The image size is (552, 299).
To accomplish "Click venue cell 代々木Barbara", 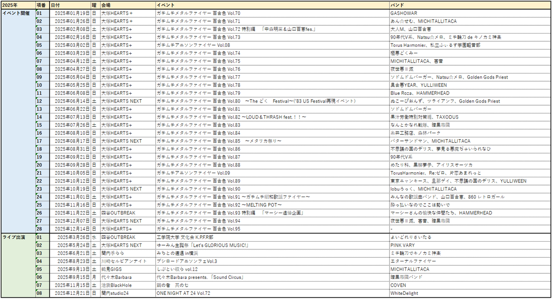I will (x=127, y=277).
